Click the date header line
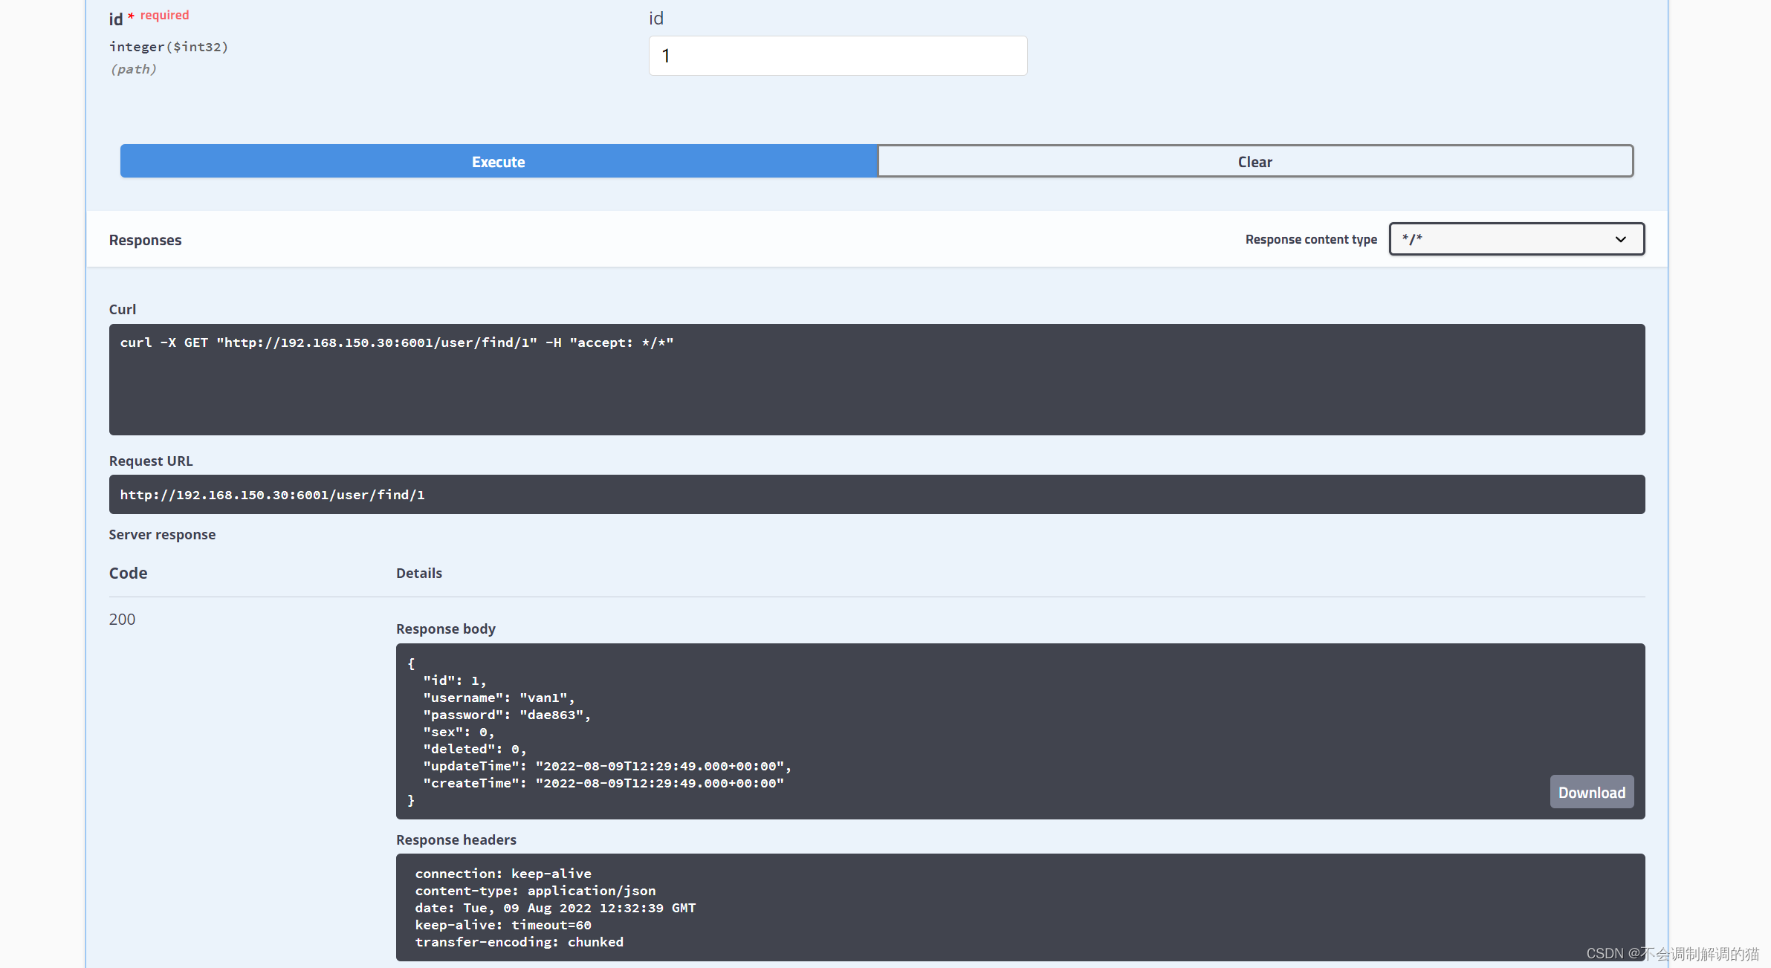The image size is (1771, 968). coord(555,908)
